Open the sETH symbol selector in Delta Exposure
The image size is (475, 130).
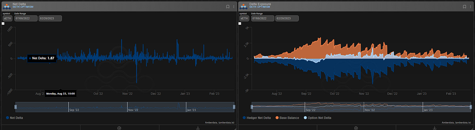click(x=244, y=18)
